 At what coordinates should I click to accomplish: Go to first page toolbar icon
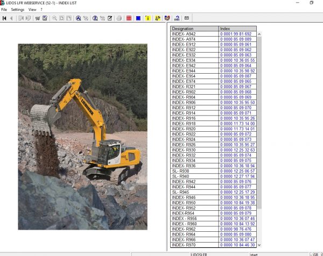(x=4, y=18)
